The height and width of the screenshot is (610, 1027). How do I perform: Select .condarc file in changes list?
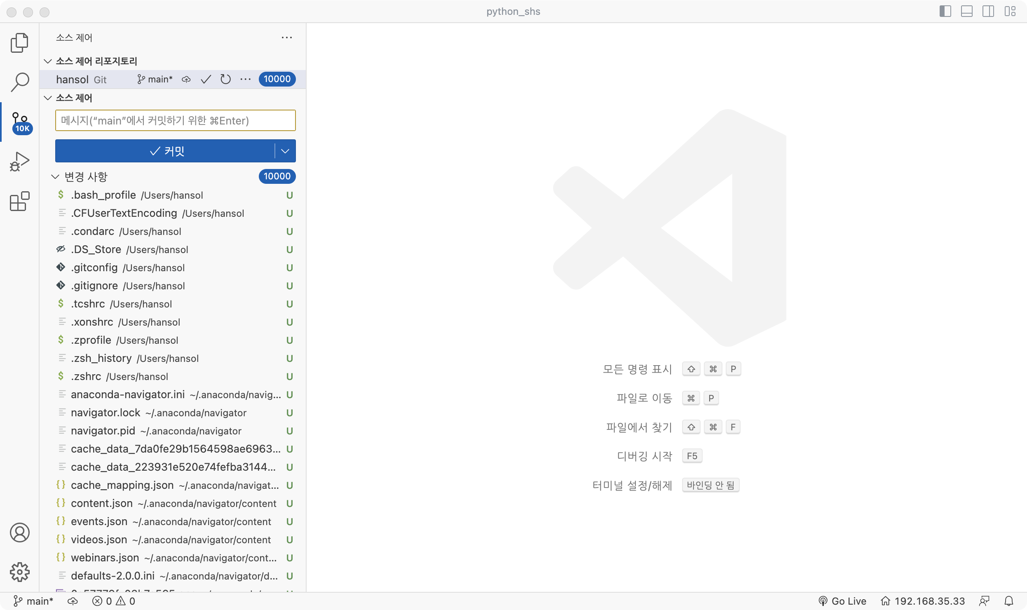pyautogui.click(x=173, y=231)
